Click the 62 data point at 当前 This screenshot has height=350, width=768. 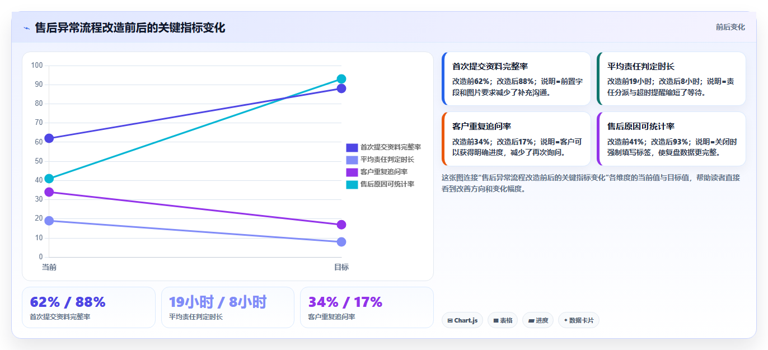pos(49,138)
